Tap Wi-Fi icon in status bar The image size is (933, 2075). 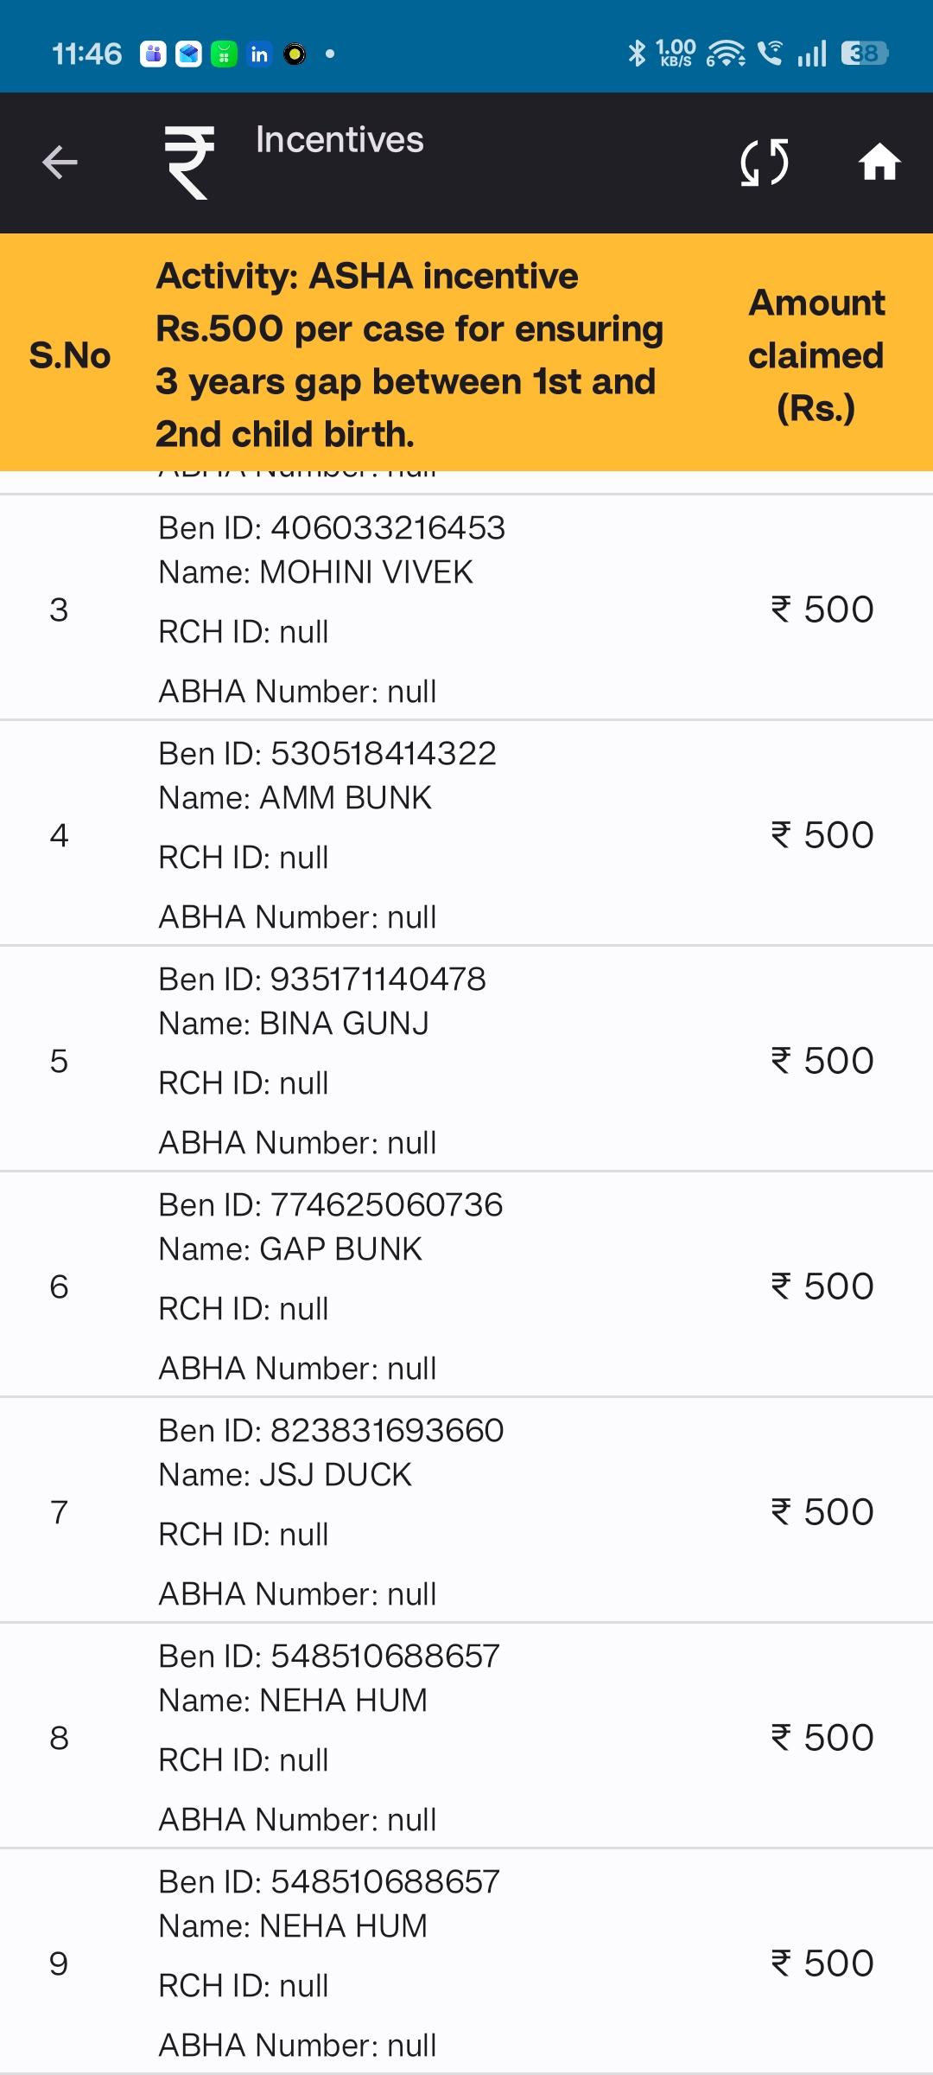click(726, 54)
